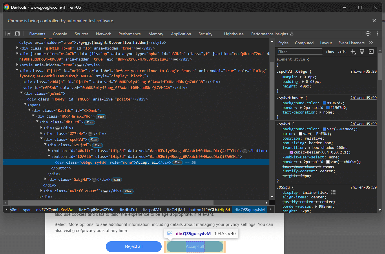Open DevTools settings gear icon
The width and height of the screenshot is (385, 254).
[368, 34]
